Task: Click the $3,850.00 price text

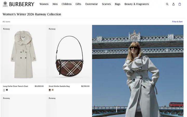Action: [39, 86]
